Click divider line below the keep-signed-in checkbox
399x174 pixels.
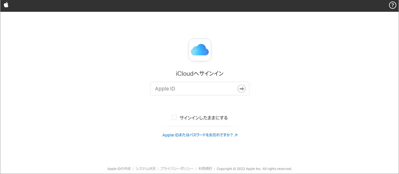pos(199,126)
